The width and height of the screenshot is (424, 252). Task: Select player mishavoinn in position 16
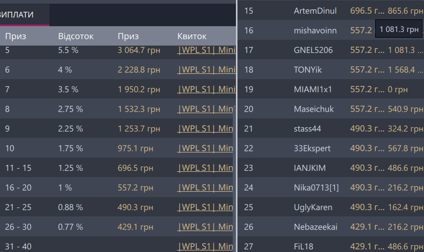click(x=315, y=30)
